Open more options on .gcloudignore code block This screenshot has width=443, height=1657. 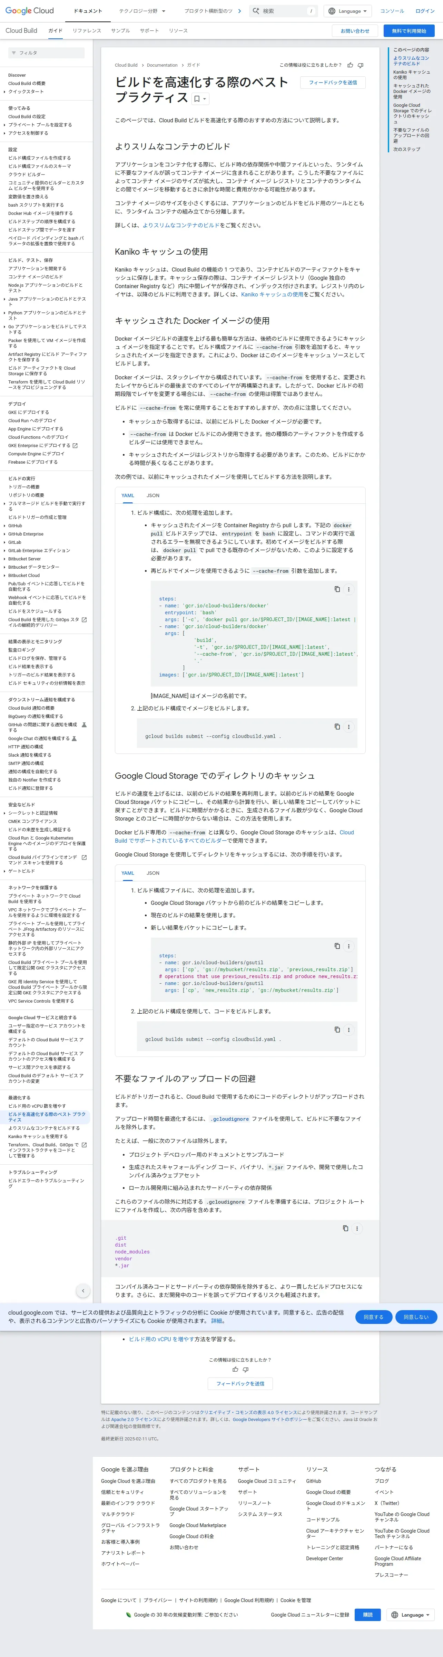(357, 1229)
